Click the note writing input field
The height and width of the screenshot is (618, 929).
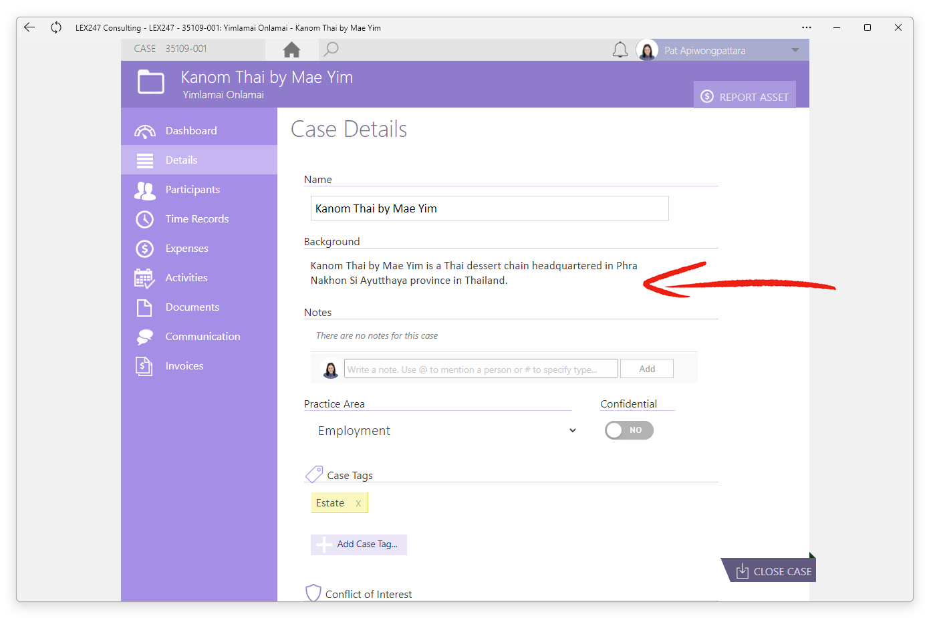[481, 369]
